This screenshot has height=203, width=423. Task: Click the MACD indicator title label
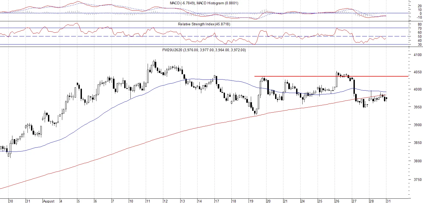[x=204, y=3]
